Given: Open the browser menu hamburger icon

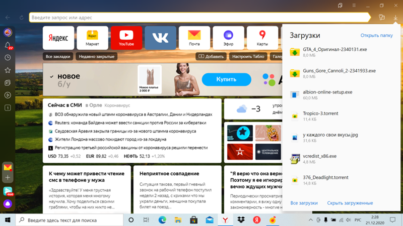Looking at the screenshot, I should [x=354, y=5].
